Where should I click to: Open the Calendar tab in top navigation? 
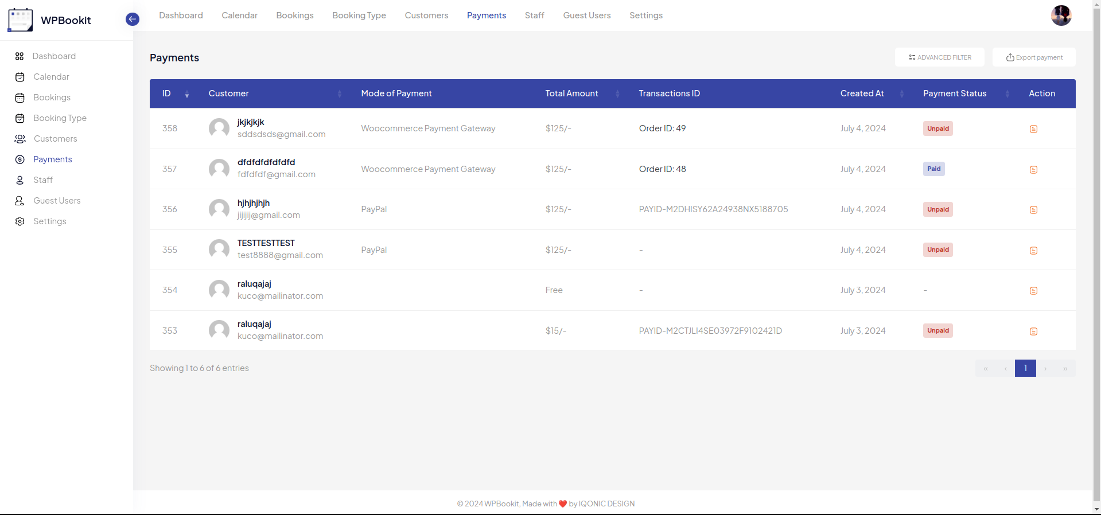pyautogui.click(x=239, y=15)
